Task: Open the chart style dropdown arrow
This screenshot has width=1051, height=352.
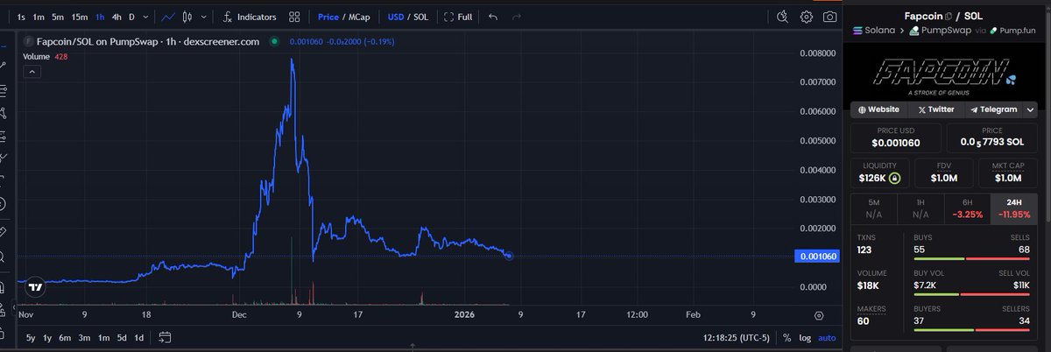Action: [x=204, y=17]
